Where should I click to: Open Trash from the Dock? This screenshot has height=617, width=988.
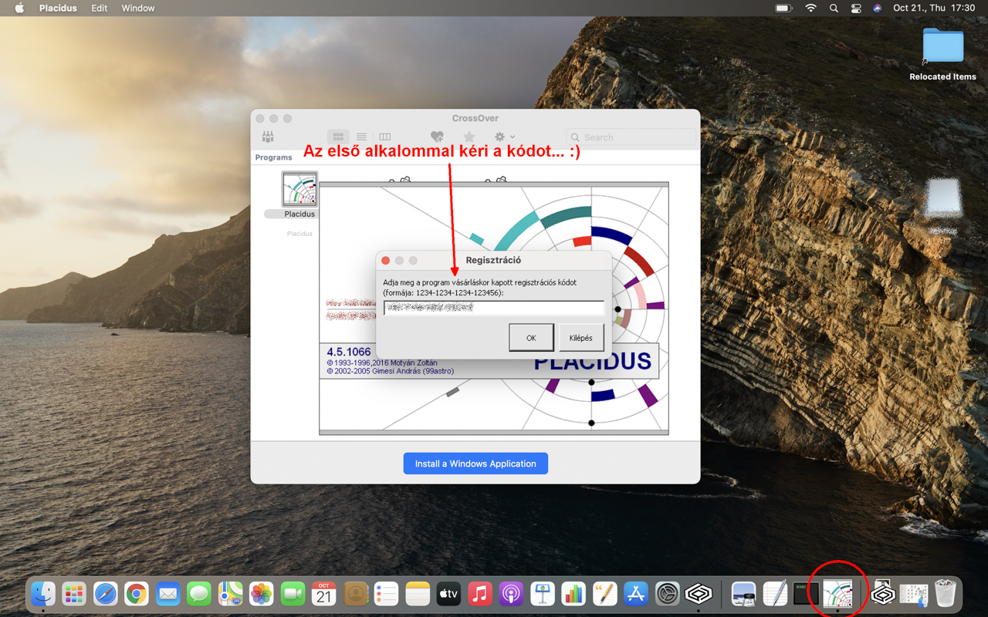[945, 594]
